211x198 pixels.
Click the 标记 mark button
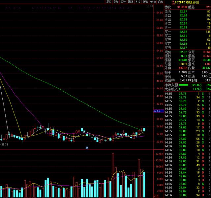pos(145,2)
